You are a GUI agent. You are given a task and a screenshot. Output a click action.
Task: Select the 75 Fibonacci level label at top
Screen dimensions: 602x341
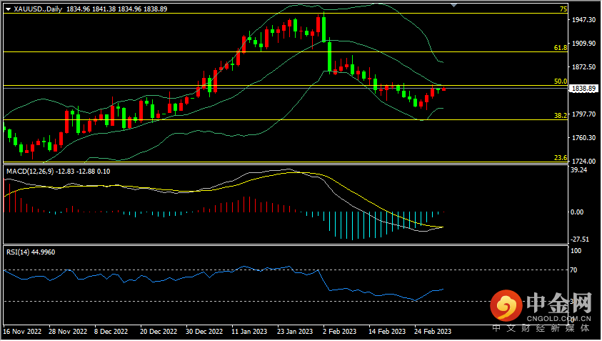[563, 9]
